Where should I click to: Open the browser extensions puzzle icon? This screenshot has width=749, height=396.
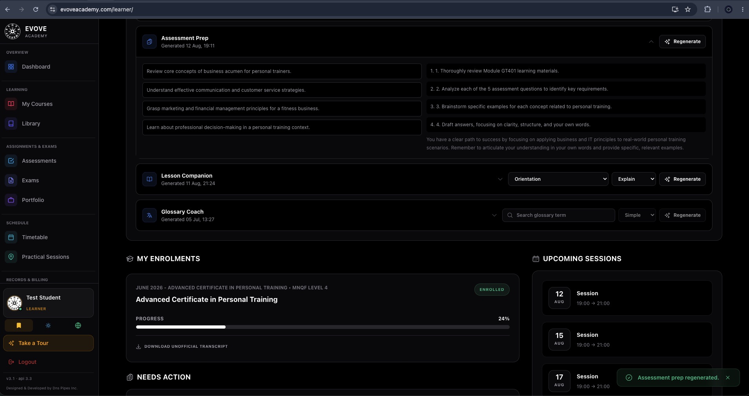click(708, 9)
